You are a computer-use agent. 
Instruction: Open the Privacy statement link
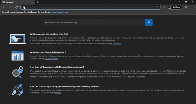[51, 58]
